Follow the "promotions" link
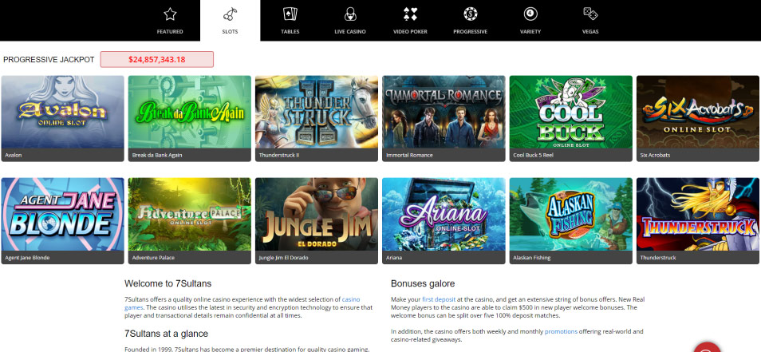This screenshot has height=352, width=761. pos(561,331)
